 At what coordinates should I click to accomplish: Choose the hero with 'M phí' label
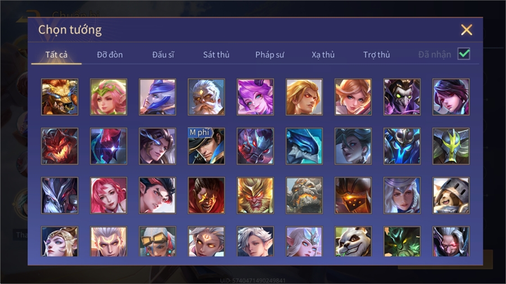206,146
